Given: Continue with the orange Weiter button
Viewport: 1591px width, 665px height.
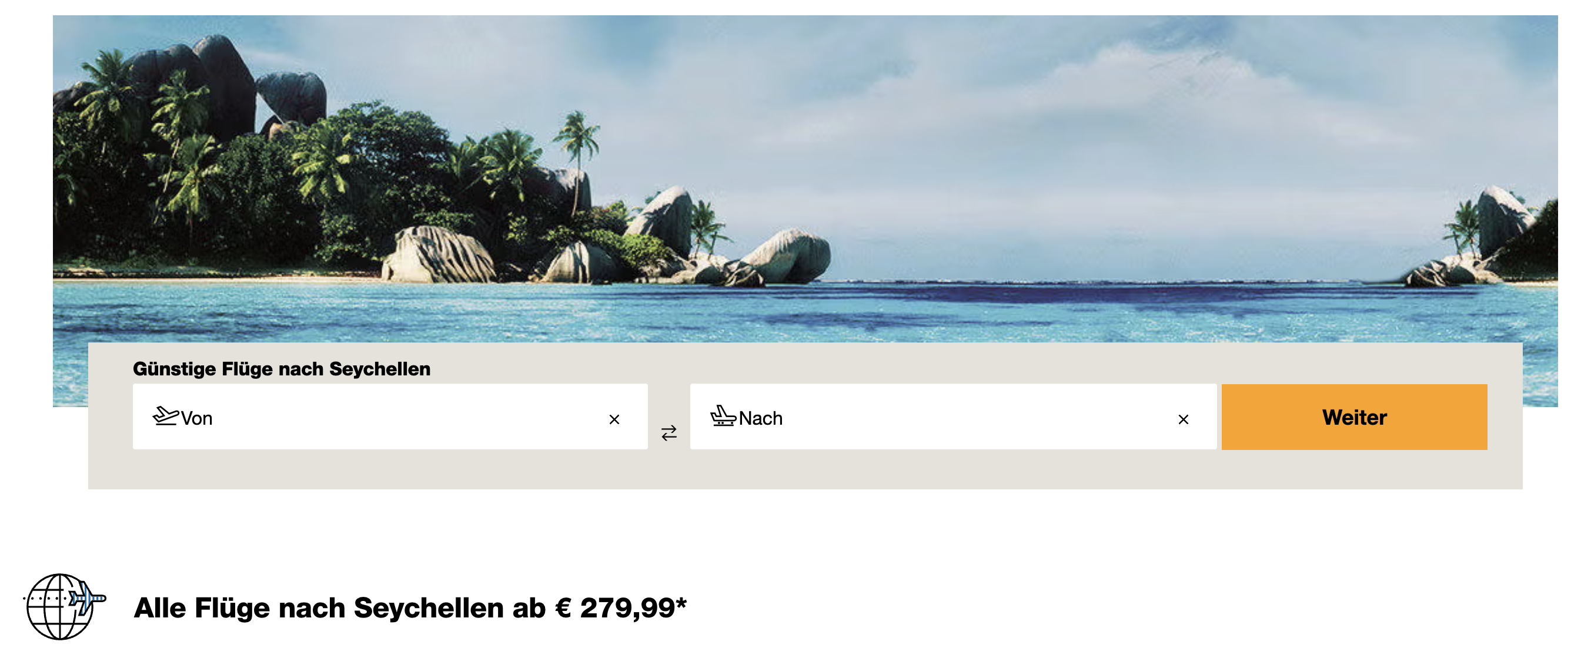Looking at the screenshot, I should (1354, 417).
